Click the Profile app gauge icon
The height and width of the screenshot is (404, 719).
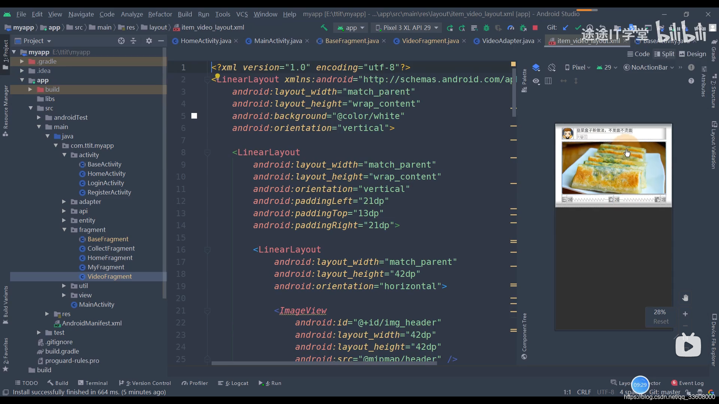tap(511, 28)
